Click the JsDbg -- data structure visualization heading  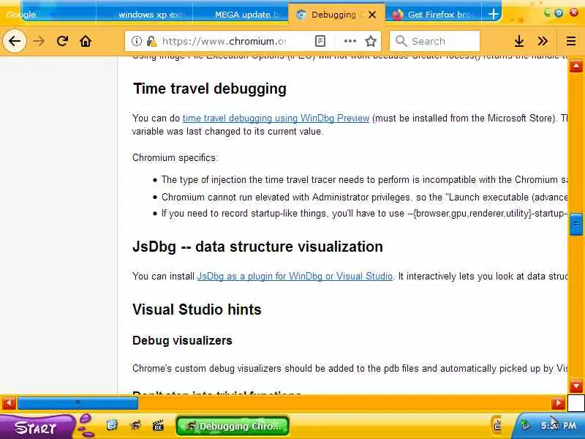point(257,247)
